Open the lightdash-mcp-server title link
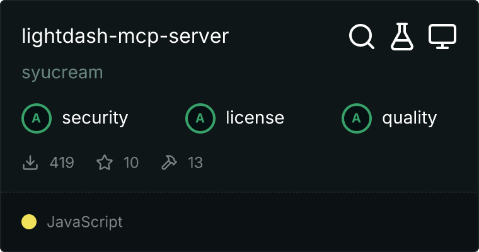Viewport: 479px width, 252px height. coord(125,37)
